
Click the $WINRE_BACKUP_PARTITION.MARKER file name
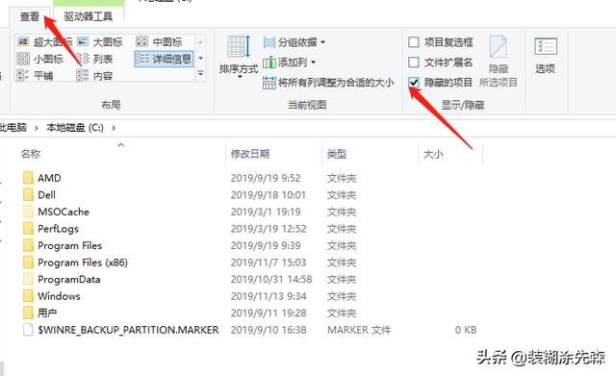point(128,330)
